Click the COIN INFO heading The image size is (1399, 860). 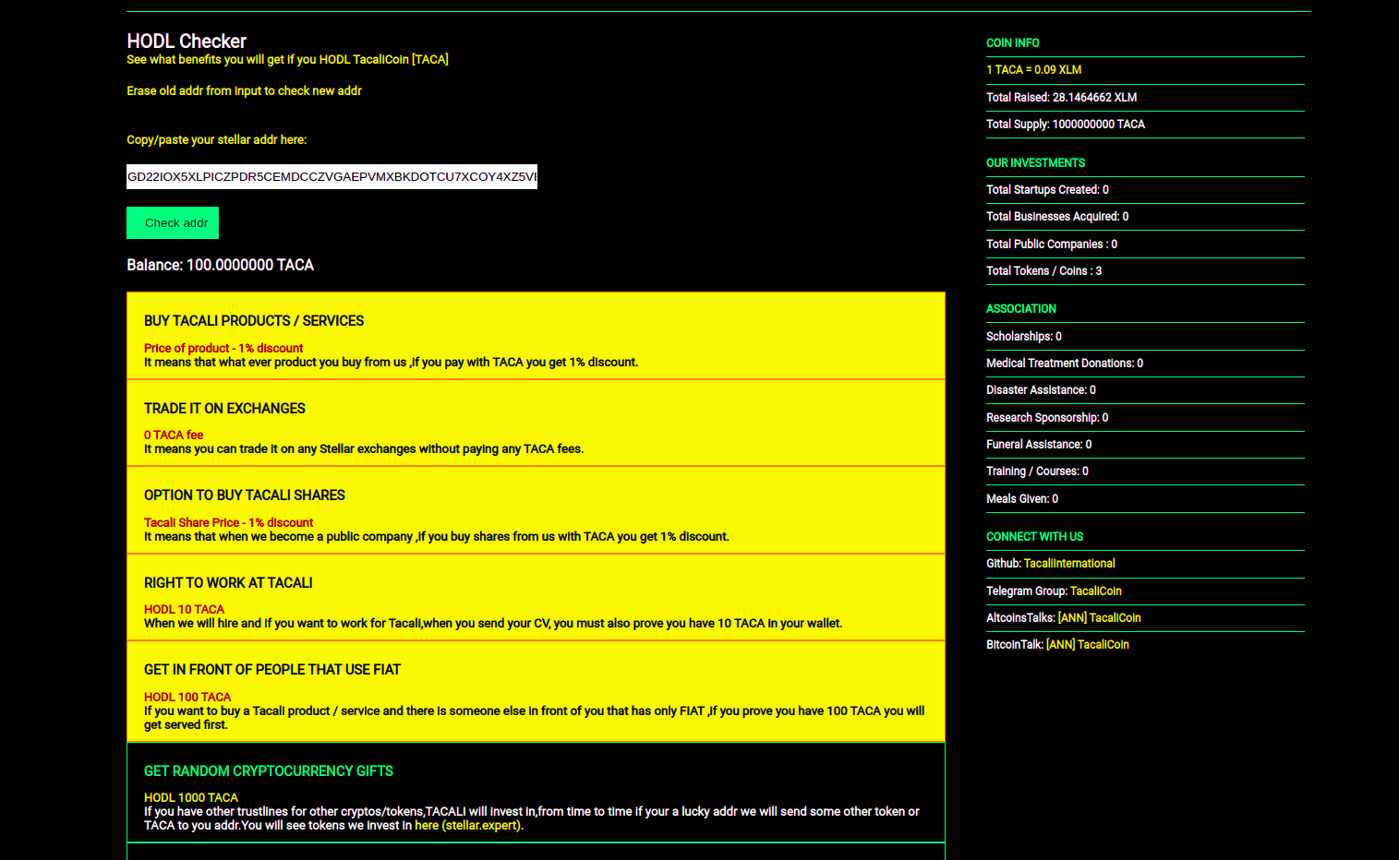coord(1012,42)
